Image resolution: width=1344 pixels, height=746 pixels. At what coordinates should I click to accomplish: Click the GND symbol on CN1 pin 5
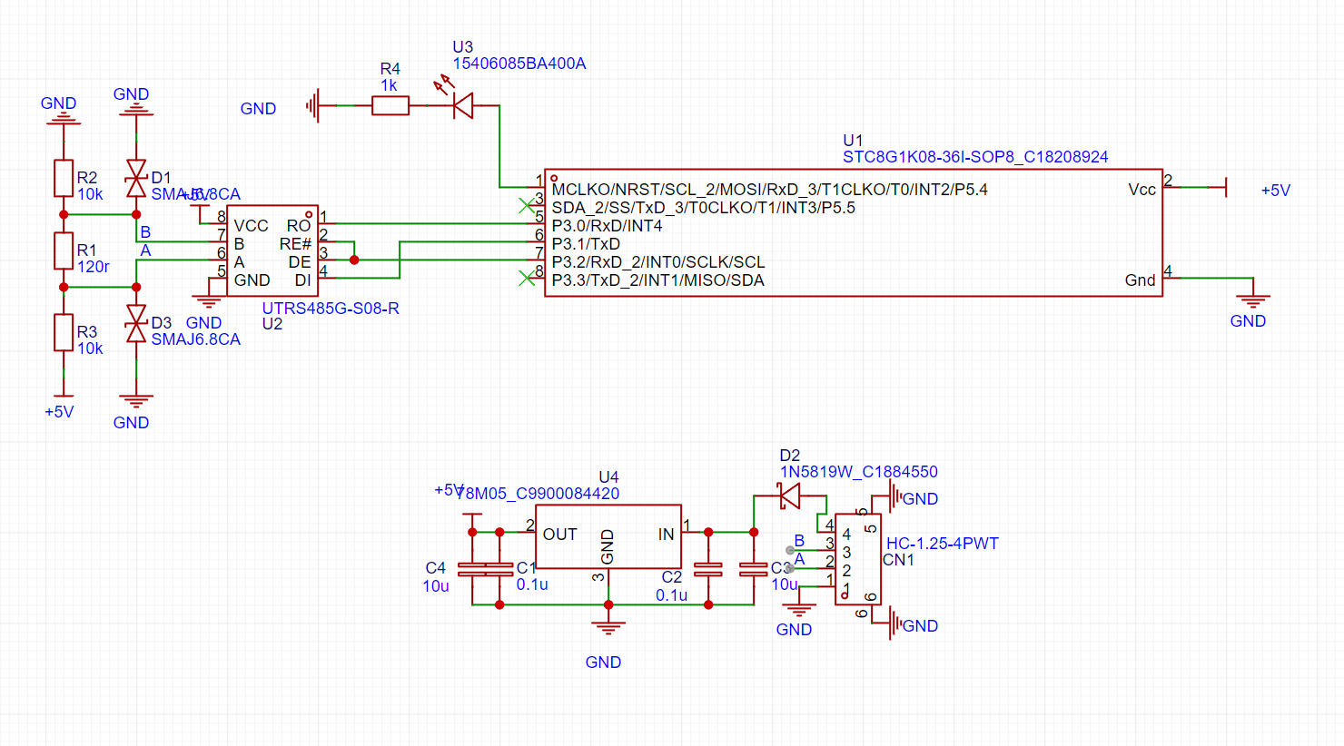pos(894,496)
